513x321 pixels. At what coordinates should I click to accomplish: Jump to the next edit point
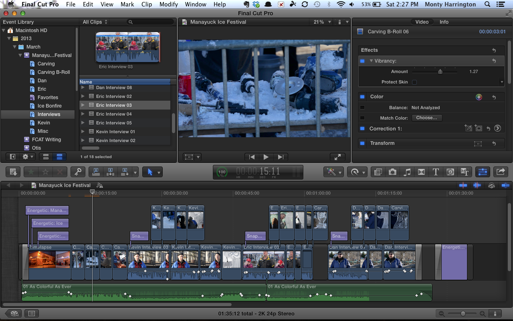tap(281, 157)
